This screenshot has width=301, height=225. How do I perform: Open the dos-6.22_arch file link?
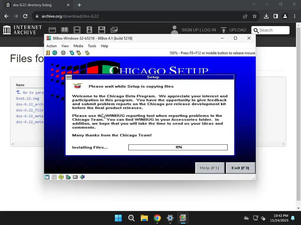pyautogui.click(x=30, y=104)
